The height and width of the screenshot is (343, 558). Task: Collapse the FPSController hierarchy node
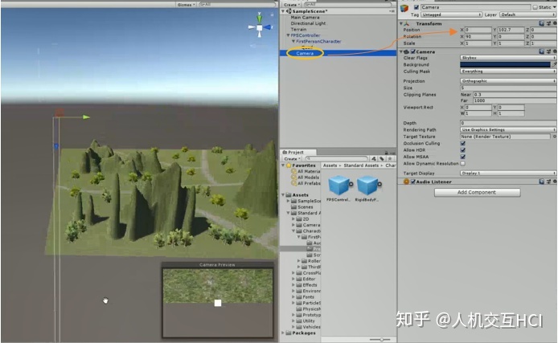click(x=288, y=35)
